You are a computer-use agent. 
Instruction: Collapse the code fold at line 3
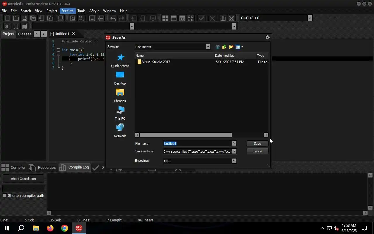tap(58, 50)
